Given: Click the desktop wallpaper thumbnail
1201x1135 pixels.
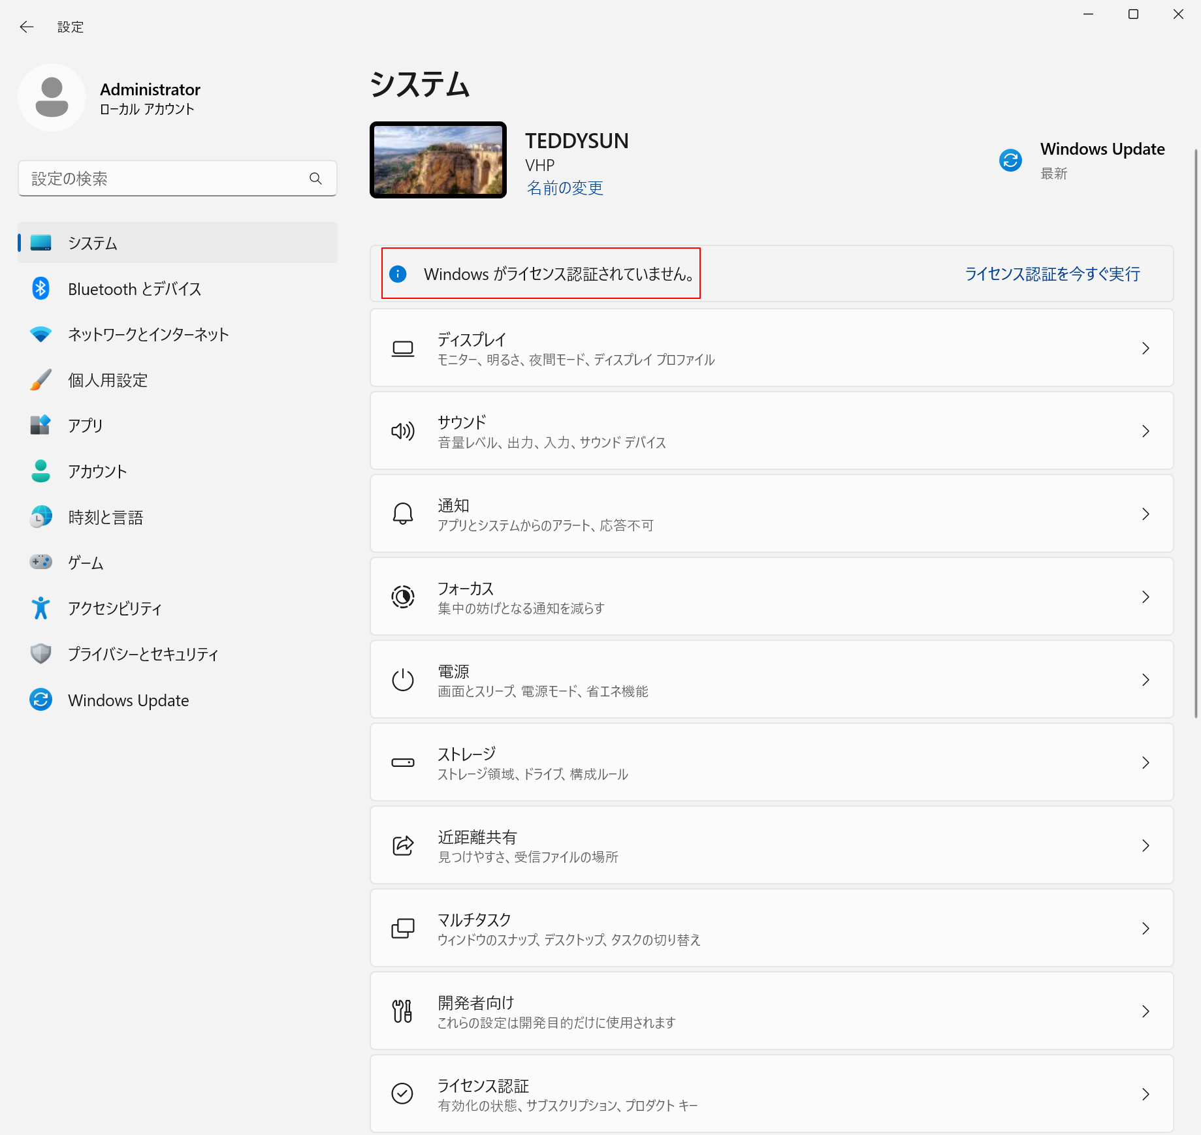Looking at the screenshot, I should point(438,160).
